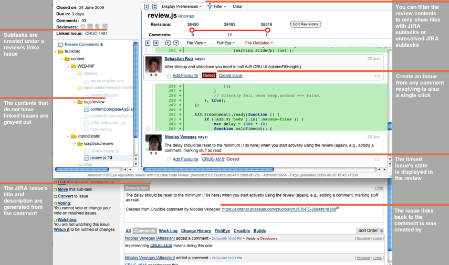Collapse the WEB-INF tree node arrow
Image resolution: width=449 pixels, height=265 pixels.
68,67
